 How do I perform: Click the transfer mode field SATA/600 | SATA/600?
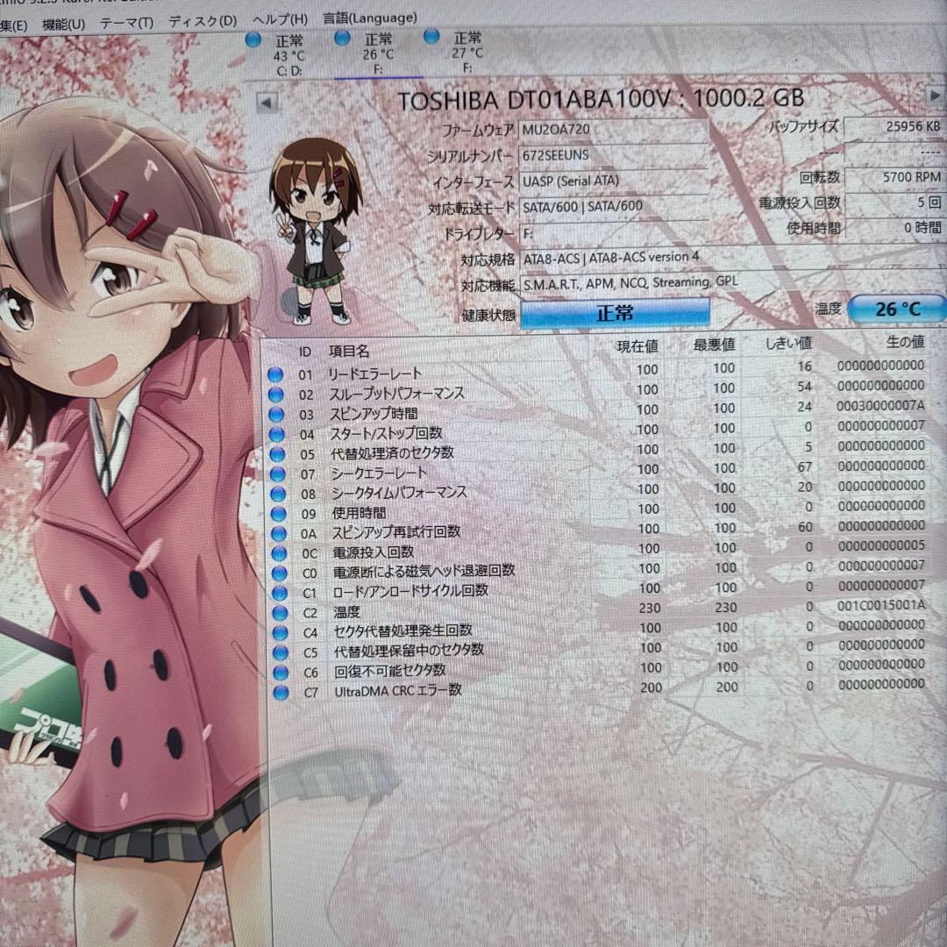click(612, 207)
